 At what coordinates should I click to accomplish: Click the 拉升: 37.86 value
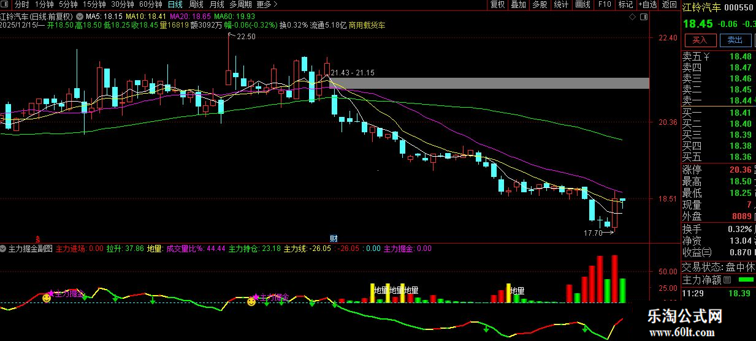pos(125,249)
